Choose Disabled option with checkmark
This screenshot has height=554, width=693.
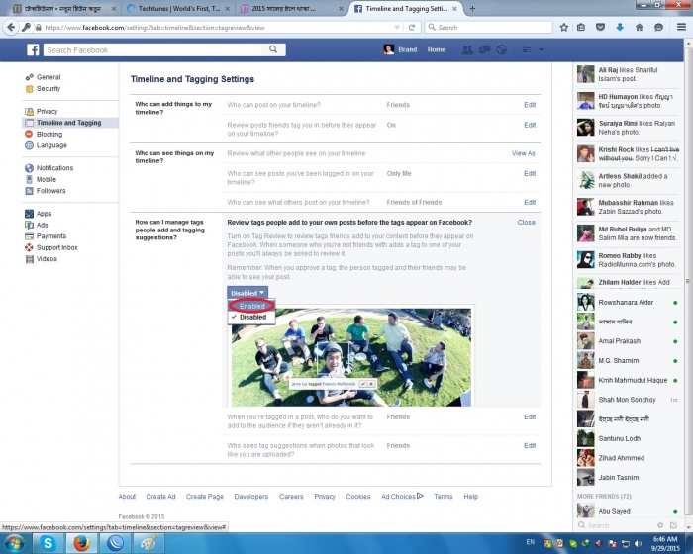tap(251, 317)
